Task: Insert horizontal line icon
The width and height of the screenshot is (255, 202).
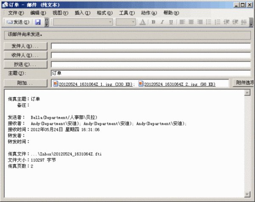Action: coord(244,22)
